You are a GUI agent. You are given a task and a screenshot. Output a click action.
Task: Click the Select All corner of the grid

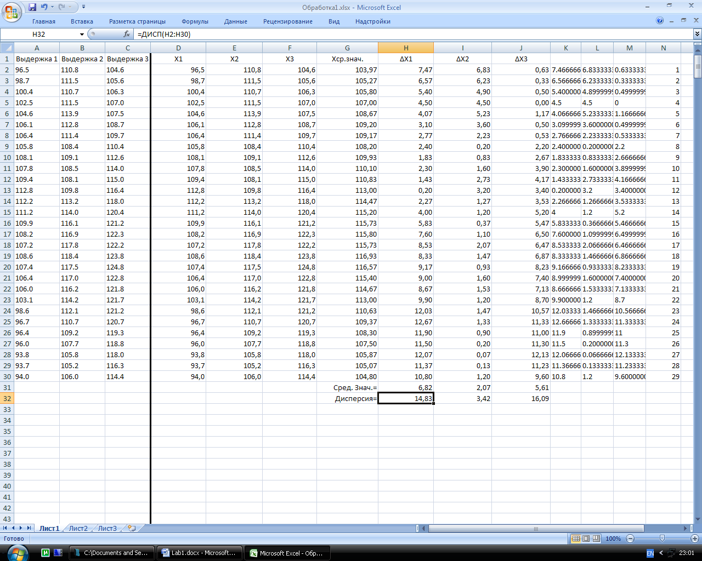click(x=7, y=48)
